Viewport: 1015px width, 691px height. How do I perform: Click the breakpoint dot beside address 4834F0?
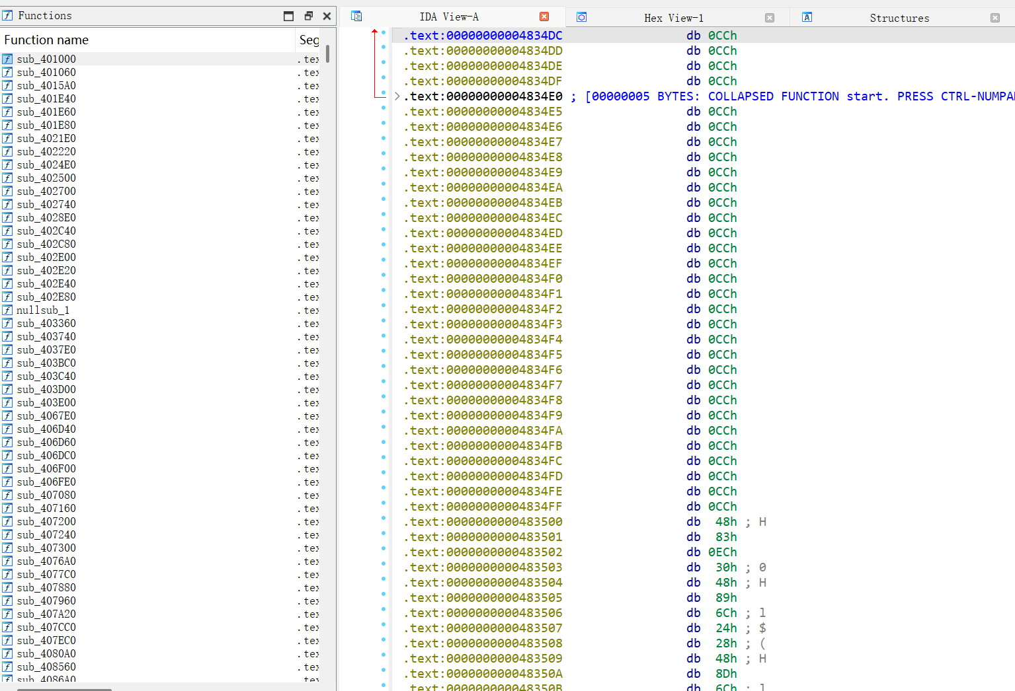coord(384,275)
